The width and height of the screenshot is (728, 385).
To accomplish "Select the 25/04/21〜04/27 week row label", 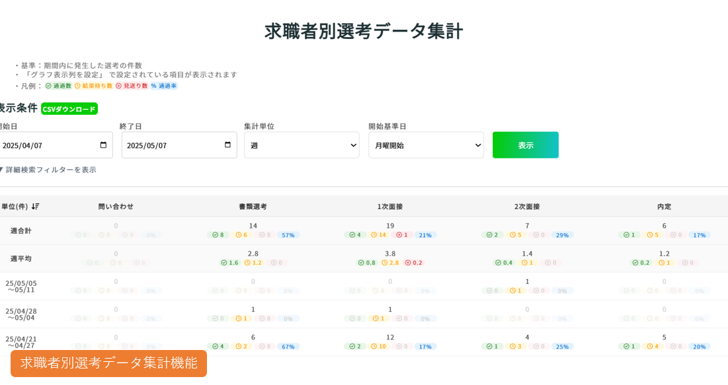I will pyautogui.click(x=21, y=342).
